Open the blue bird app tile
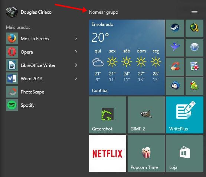Image resolution: width=206 pixels, height=177 pixels. pyautogui.click(x=175, y=48)
